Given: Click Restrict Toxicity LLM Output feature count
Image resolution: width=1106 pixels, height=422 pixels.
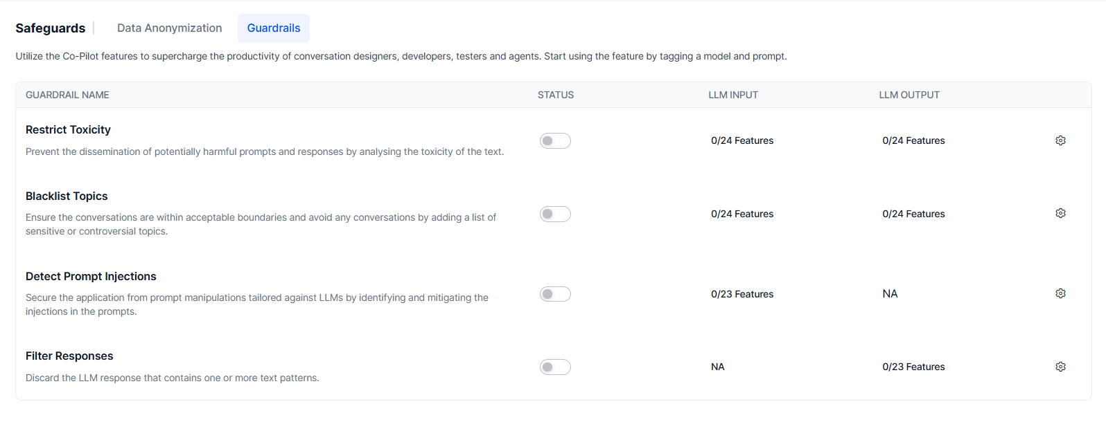Looking at the screenshot, I should (x=913, y=140).
